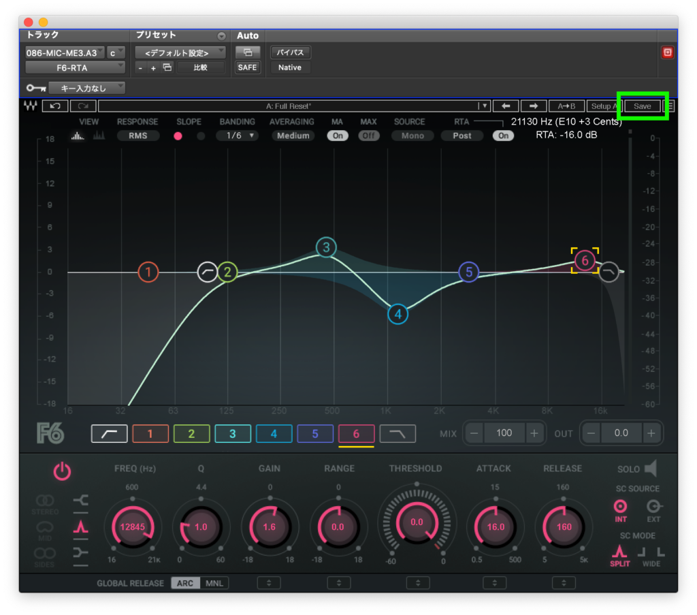Click next preset right arrow

tap(534, 106)
